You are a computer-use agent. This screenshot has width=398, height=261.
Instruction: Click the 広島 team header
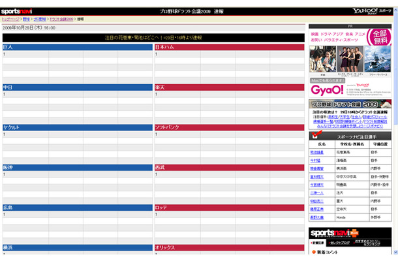click(x=78, y=207)
